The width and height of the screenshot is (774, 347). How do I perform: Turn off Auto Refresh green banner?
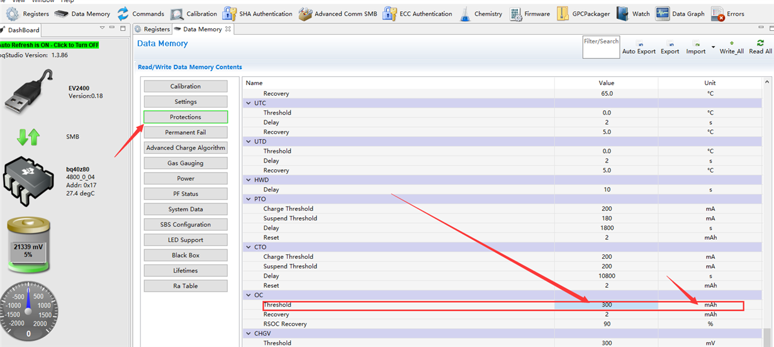49,45
